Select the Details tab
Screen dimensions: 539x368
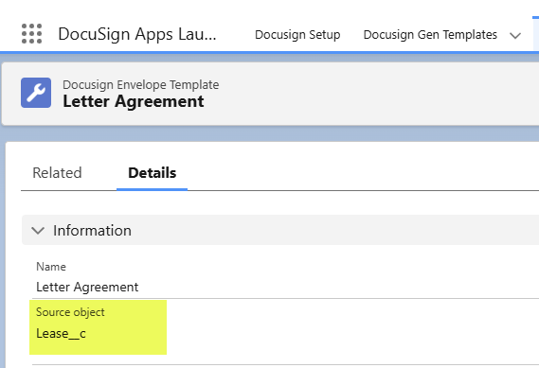pos(152,173)
